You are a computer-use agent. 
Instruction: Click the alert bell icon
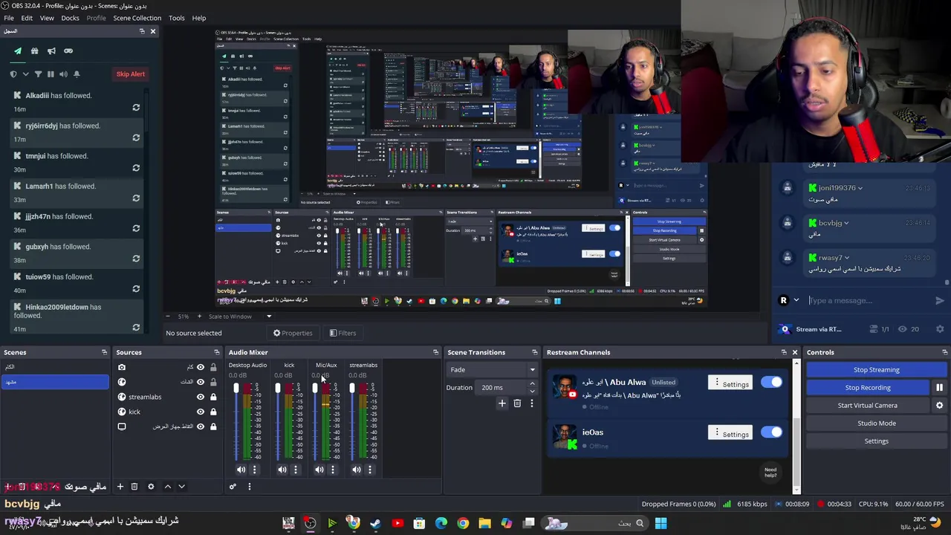coord(76,74)
